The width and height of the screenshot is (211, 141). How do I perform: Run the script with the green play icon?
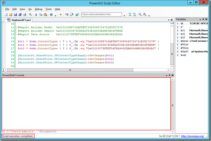point(61,14)
